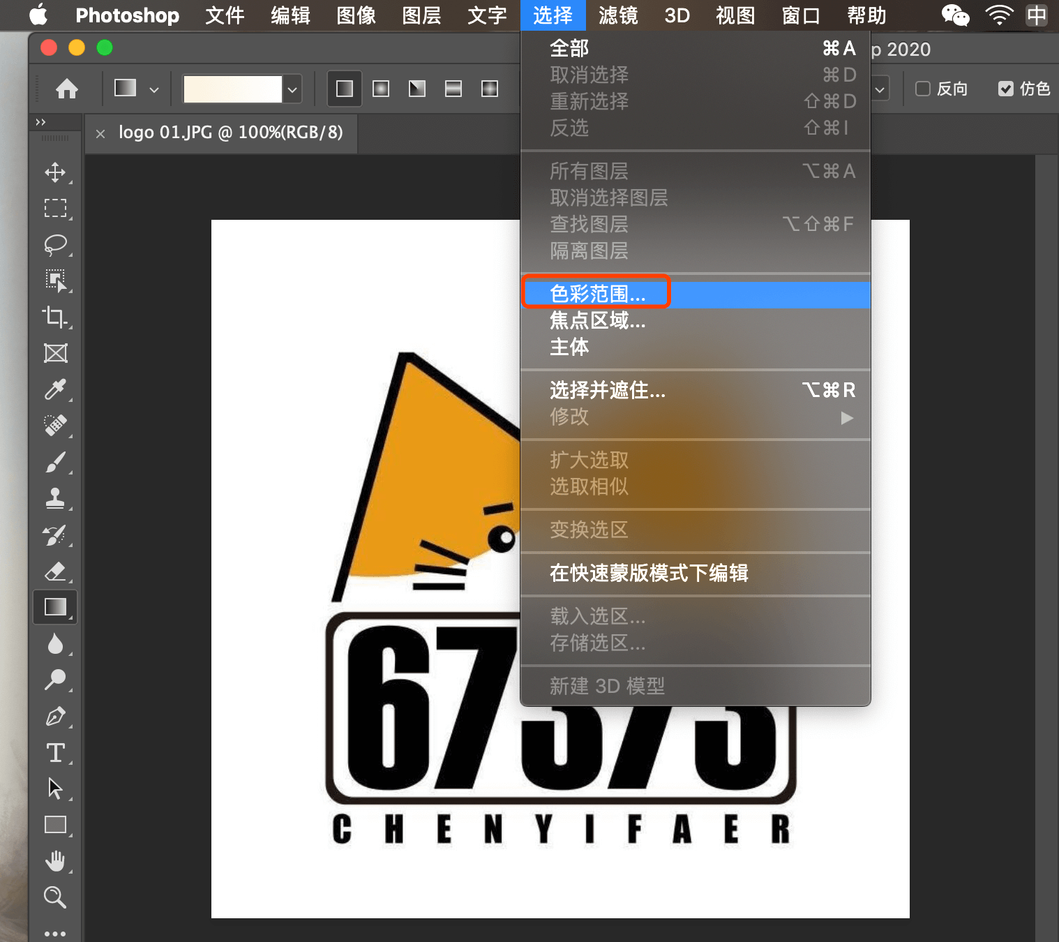Close the logo 01.JPG document tab

(x=100, y=133)
